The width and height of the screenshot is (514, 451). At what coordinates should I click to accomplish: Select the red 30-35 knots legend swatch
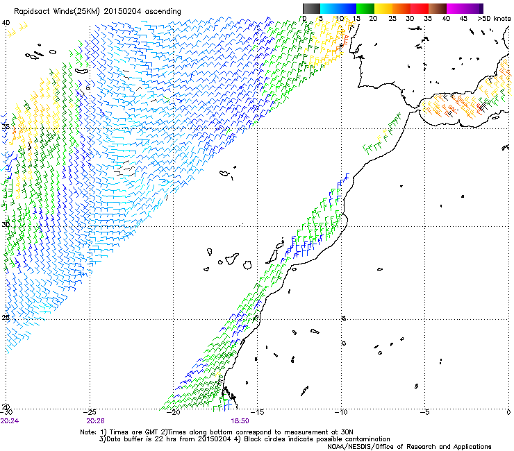420,8
